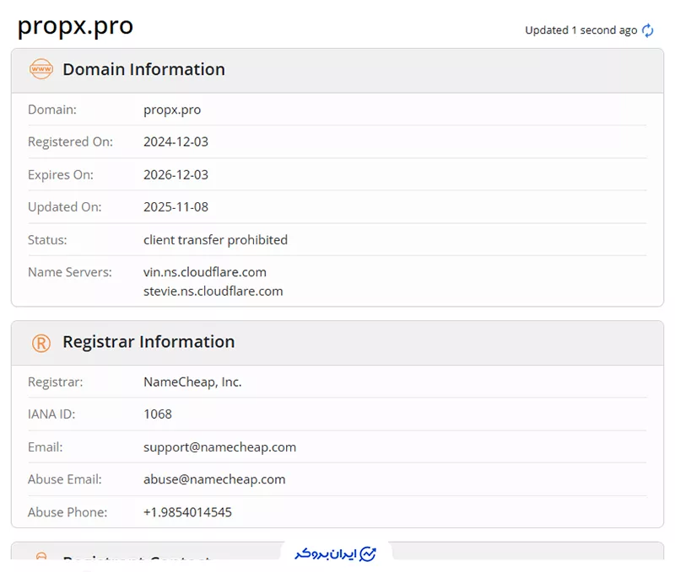The width and height of the screenshot is (675, 572).
Task: Select the updated date 2025-11-08
Action: 175,207
